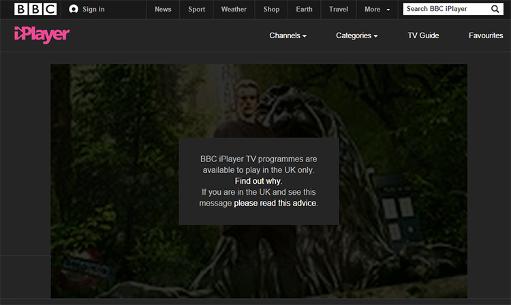This screenshot has height=305, width=511.
Task: Click the Sign in account icon
Action: [x=74, y=9]
